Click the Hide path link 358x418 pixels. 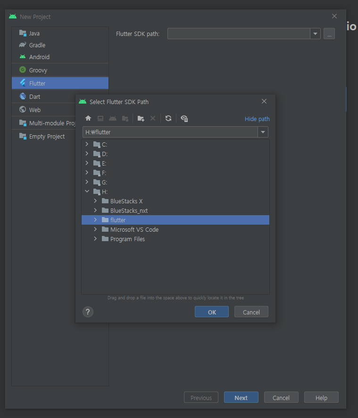click(257, 119)
